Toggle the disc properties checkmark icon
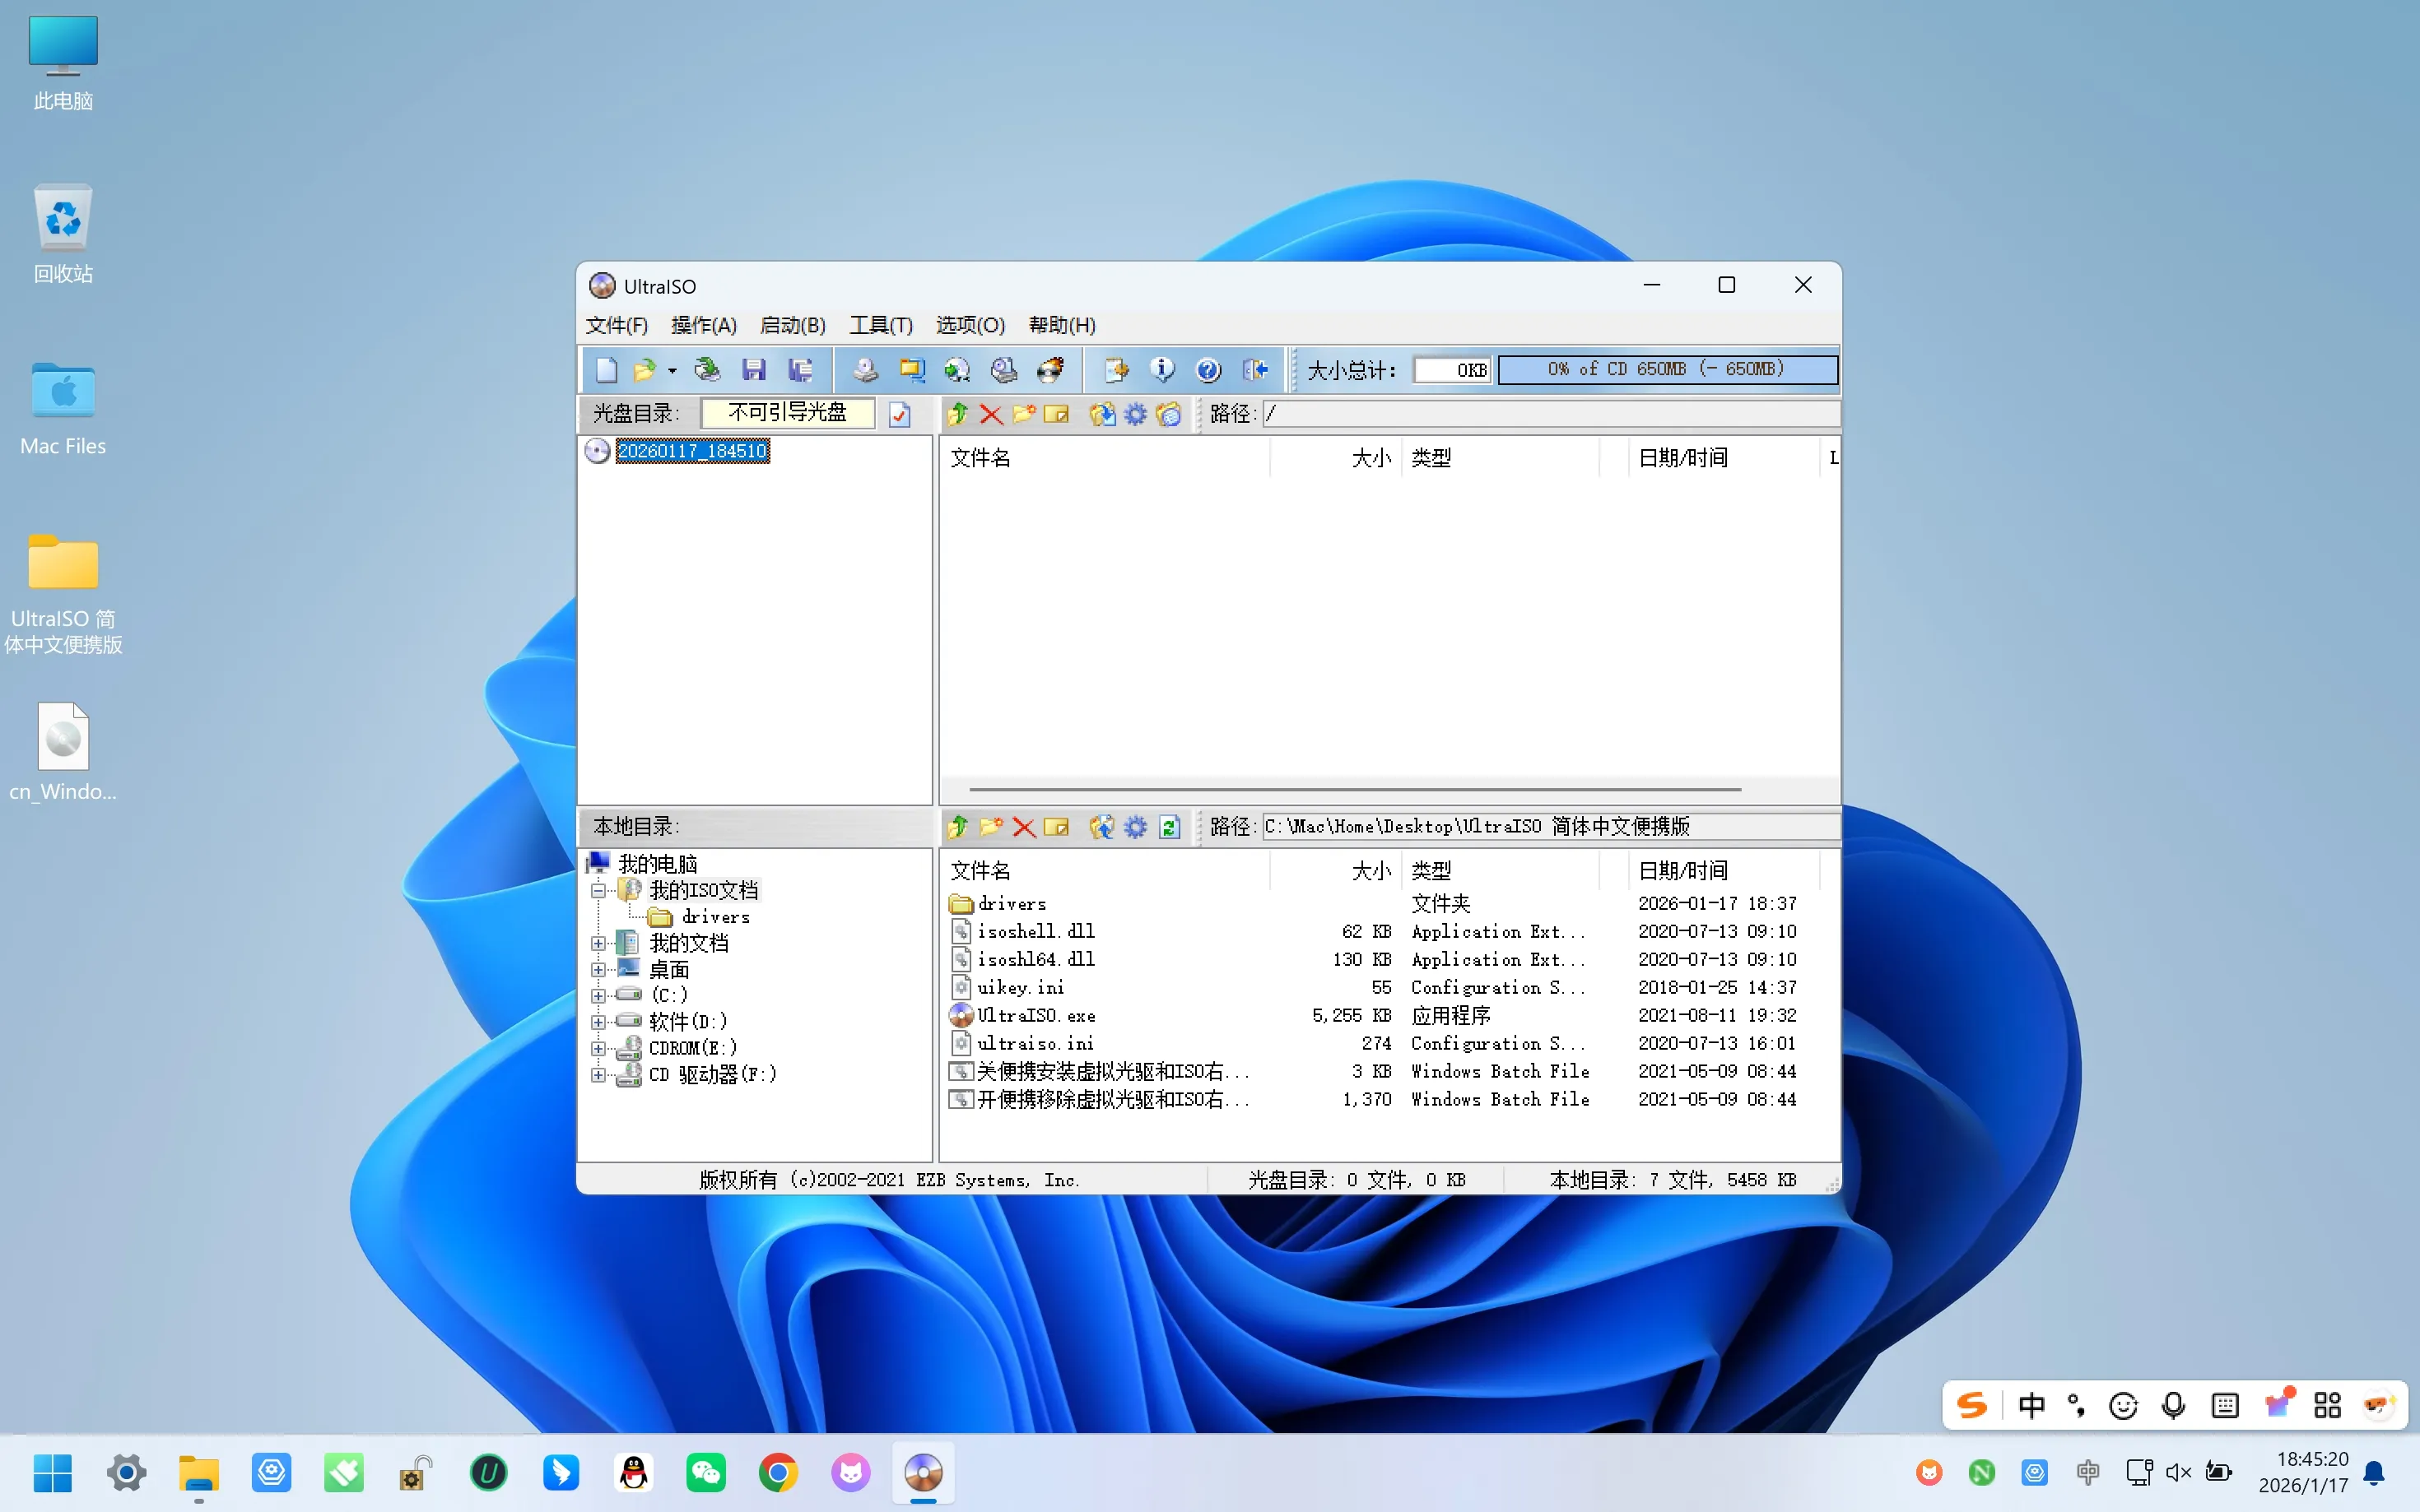 coord(900,414)
